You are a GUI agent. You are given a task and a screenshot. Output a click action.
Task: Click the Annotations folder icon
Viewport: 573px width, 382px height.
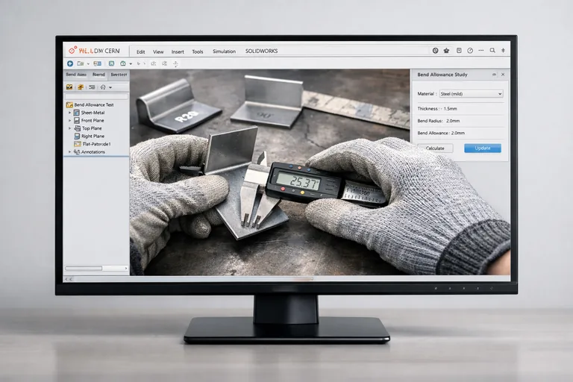click(x=77, y=151)
